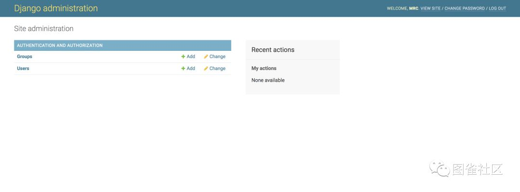520x192 pixels.
Task: Click the Site administration page heading
Action: tap(44, 29)
